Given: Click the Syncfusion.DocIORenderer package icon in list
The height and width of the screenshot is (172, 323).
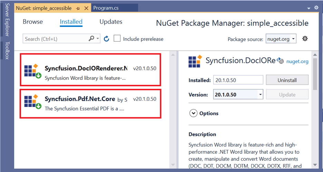Looking at the screenshot, I should [33, 71].
